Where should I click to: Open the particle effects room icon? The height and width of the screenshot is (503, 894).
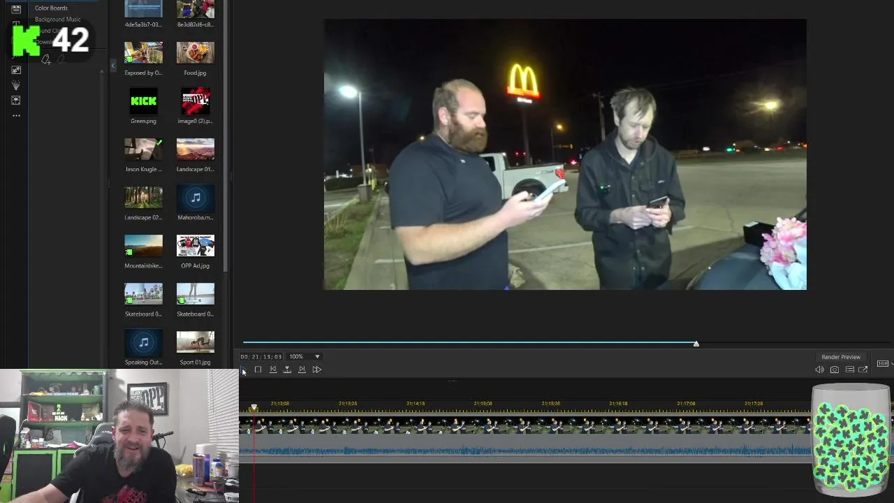[16, 85]
